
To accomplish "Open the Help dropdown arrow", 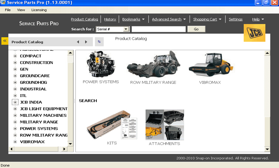I will click(x=263, y=19).
